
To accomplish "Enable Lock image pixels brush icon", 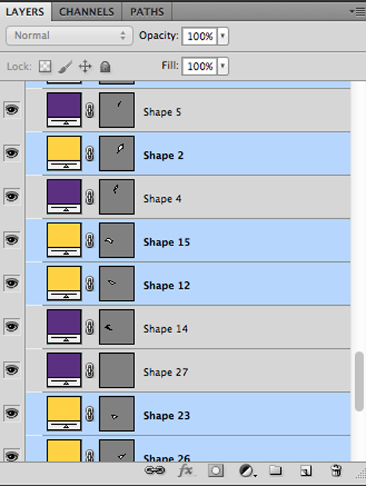I will click(x=65, y=66).
